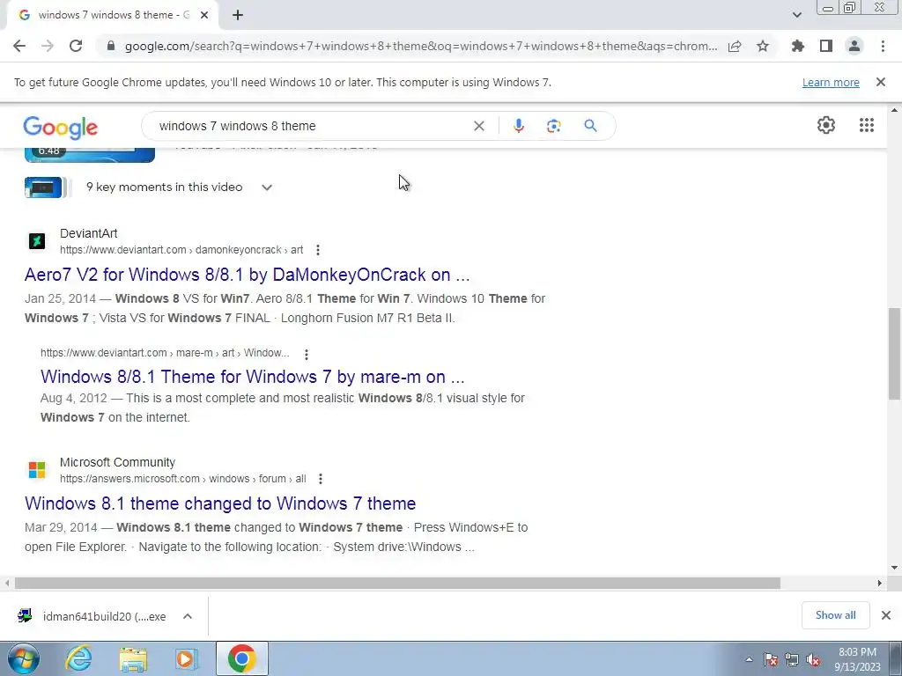Clear the Google search box text
Viewport: 902px width, 676px height.
tap(478, 126)
